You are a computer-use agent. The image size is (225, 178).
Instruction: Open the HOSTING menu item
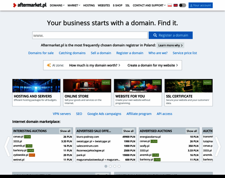click(89, 5)
